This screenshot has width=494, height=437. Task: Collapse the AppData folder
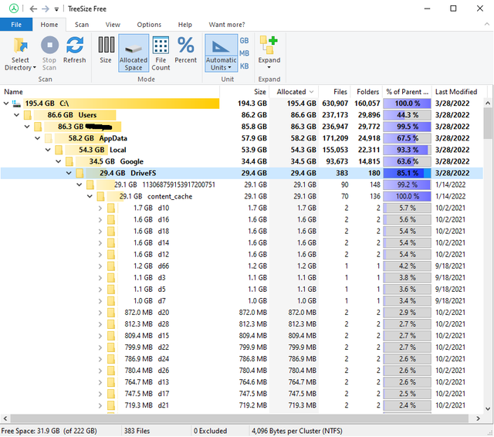38,138
